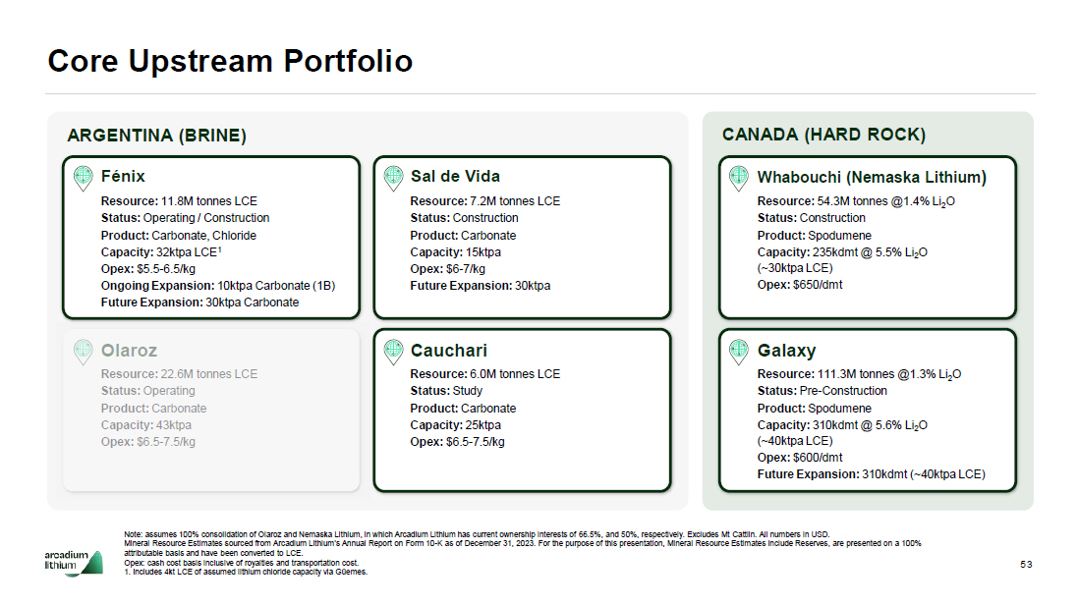Click the Sal de Vida card title

pos(455,177)
